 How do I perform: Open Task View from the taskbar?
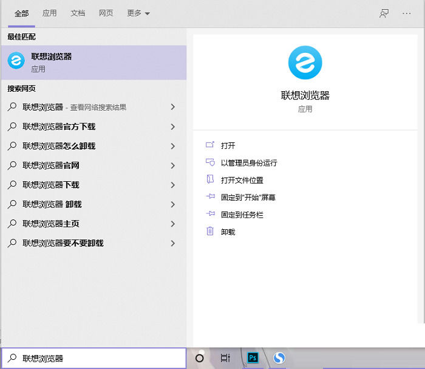[225, 358]
